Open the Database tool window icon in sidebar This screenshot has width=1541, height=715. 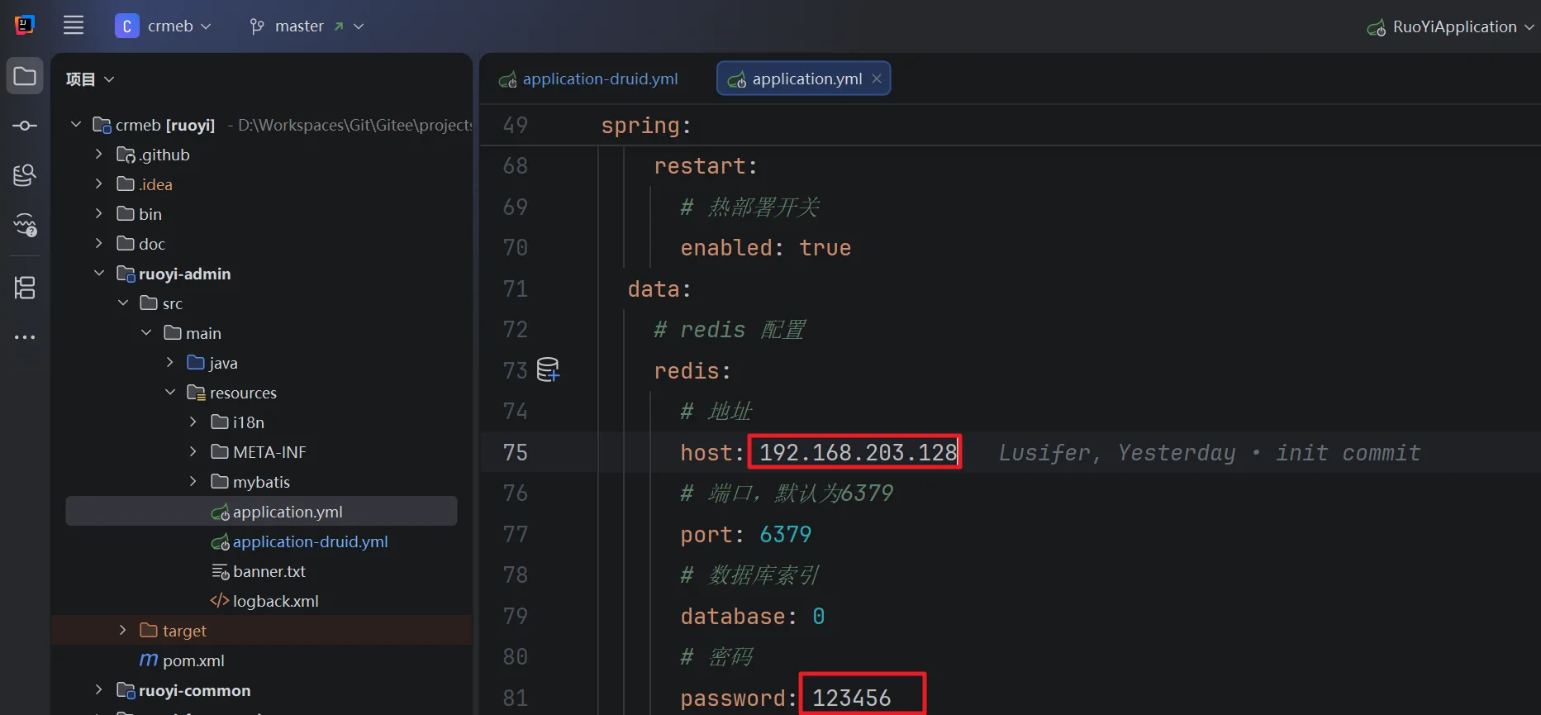25,175
